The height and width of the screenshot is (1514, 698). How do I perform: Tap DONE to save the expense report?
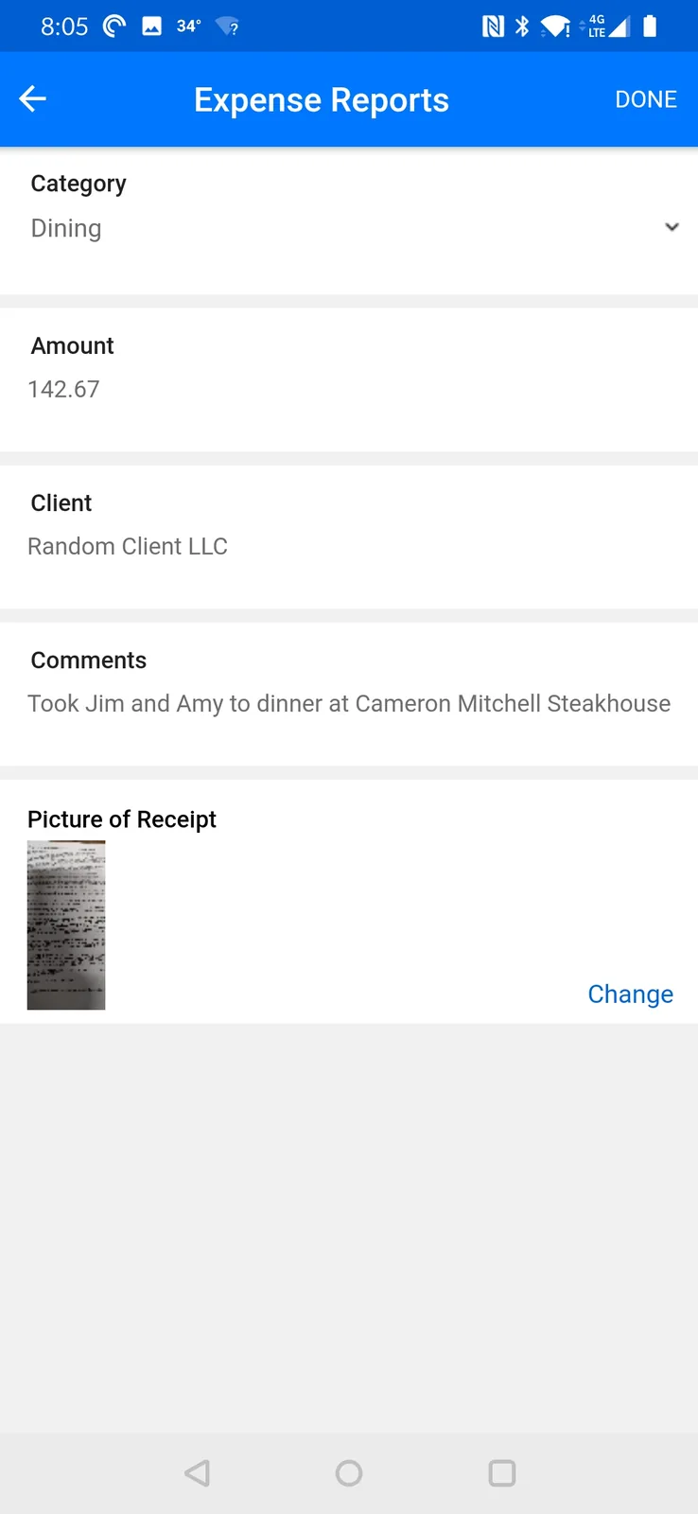[646, 98]
